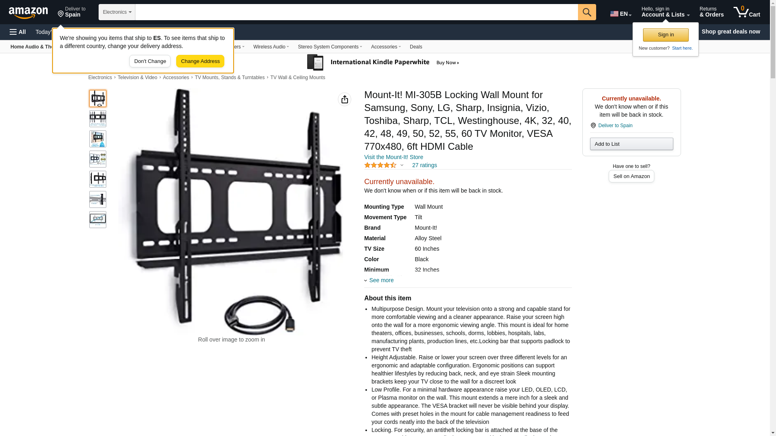Click the share icon on product image

coord(344,99)
